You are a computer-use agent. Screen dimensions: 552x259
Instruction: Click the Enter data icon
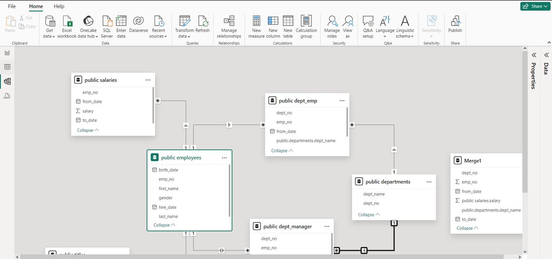pyautogui.click(x=121, y=21)
